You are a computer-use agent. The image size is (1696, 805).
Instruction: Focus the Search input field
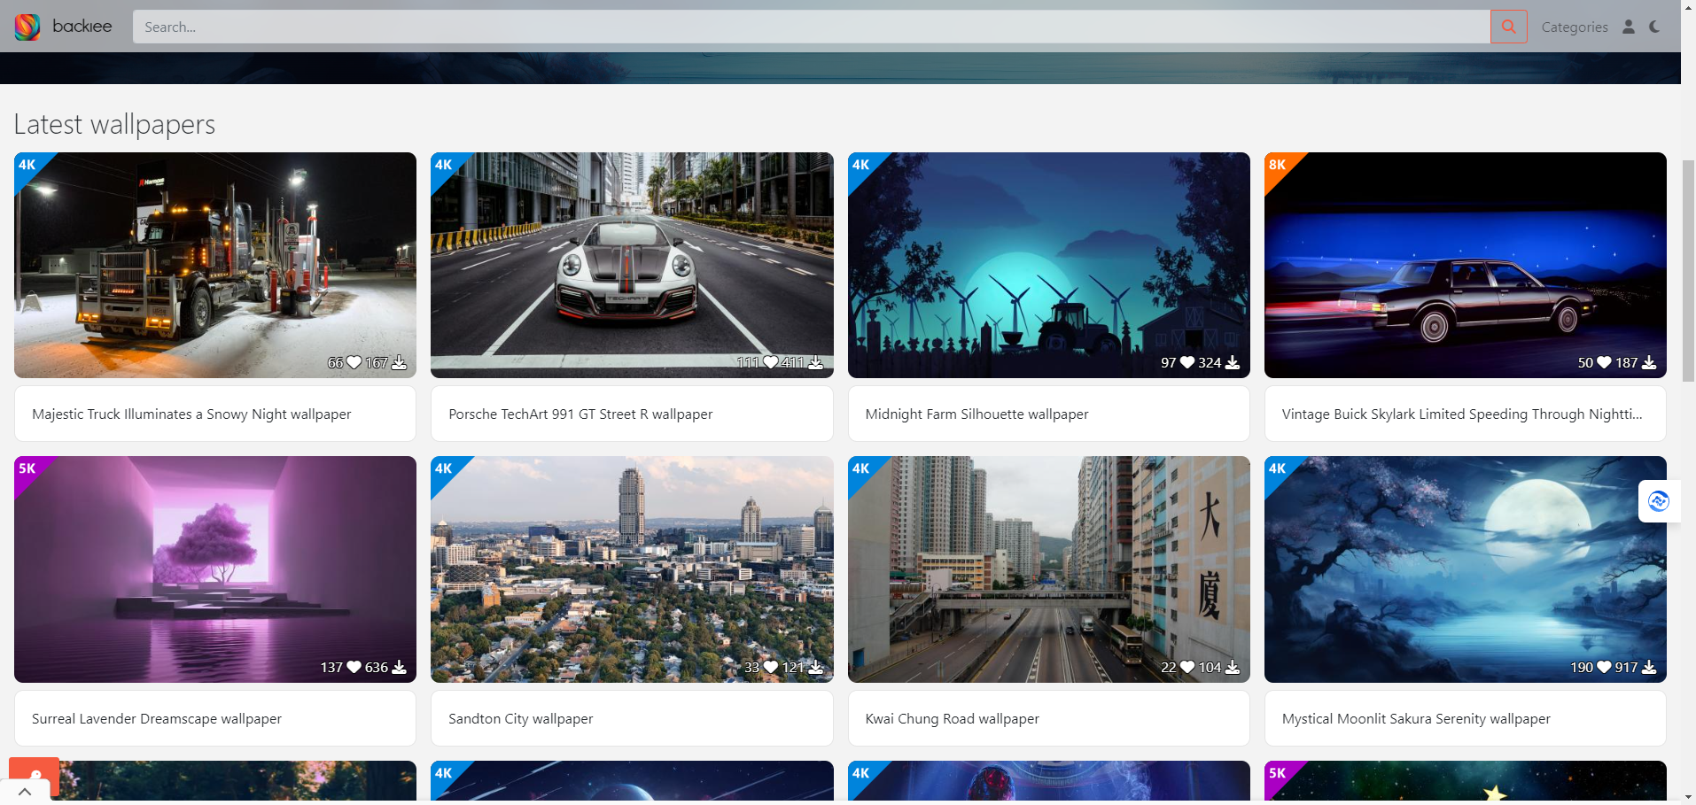pos(811,27)
